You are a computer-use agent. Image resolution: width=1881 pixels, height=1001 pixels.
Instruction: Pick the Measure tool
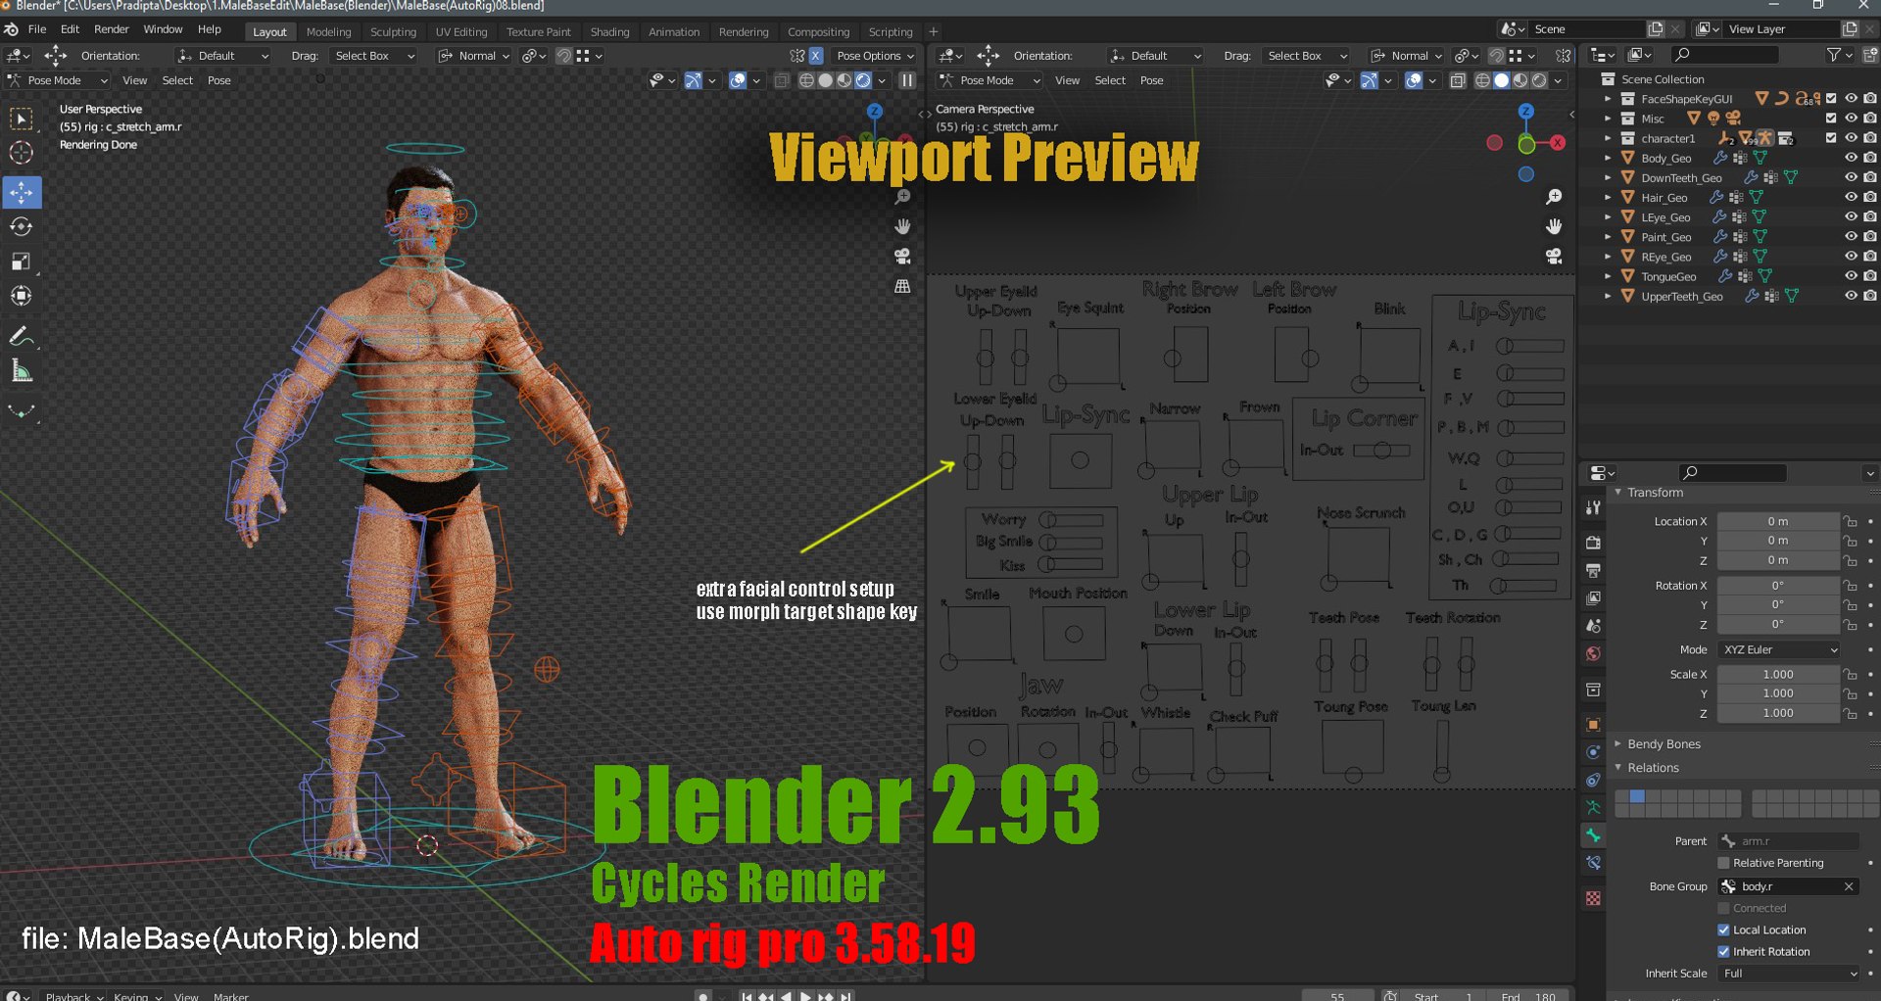[x=21, y=370]
